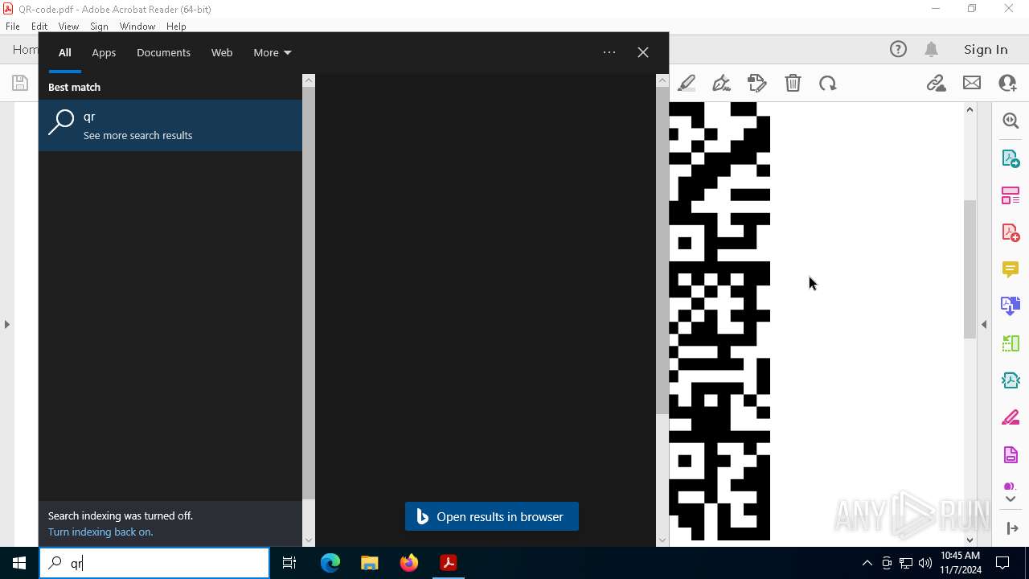Show more tools with the down chevron

coord(1011,499)
